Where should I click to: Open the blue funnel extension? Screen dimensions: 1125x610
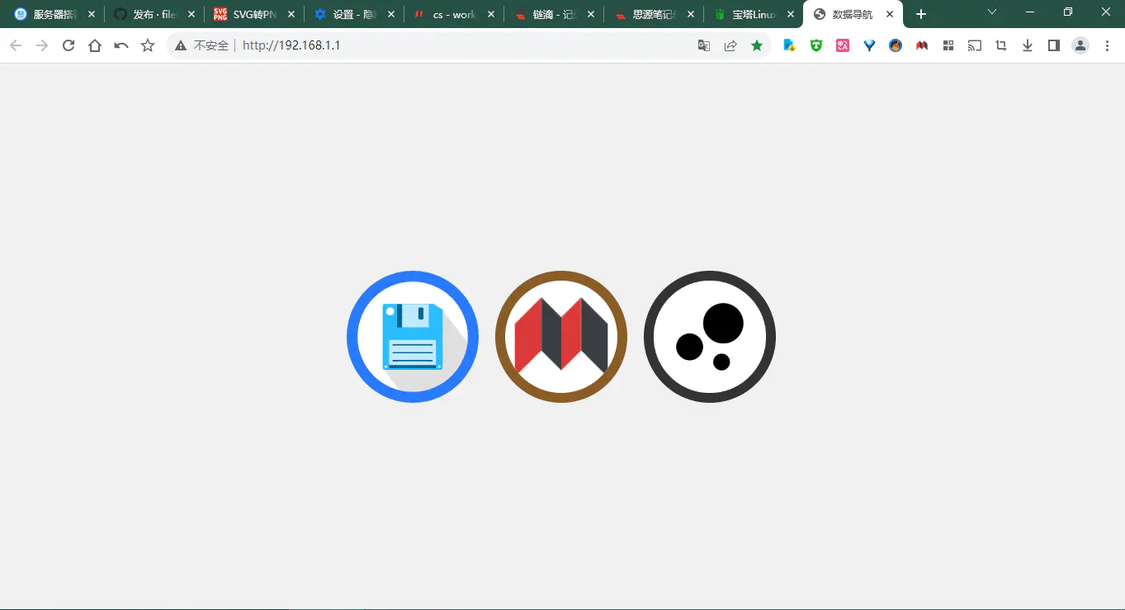click(x=869, y=45)
